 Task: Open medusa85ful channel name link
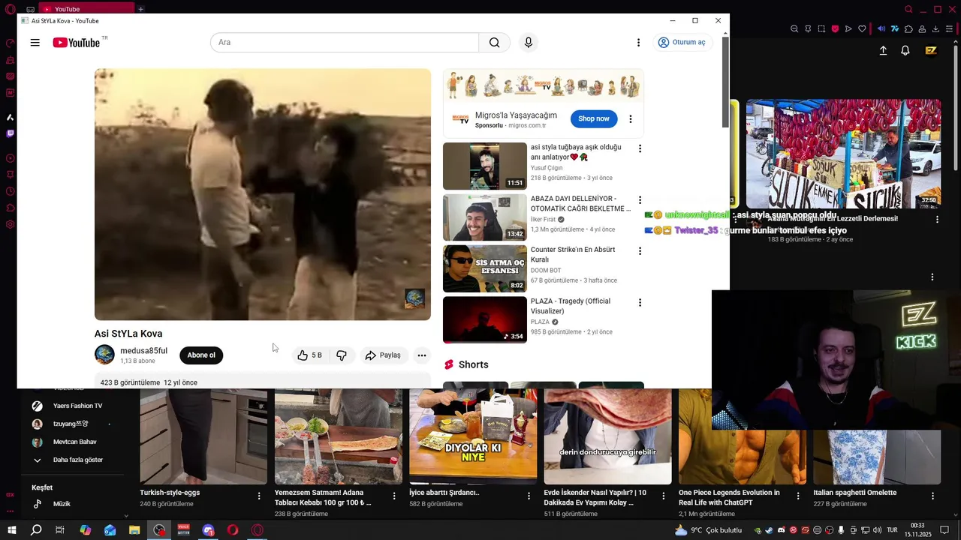coord(143,351)
